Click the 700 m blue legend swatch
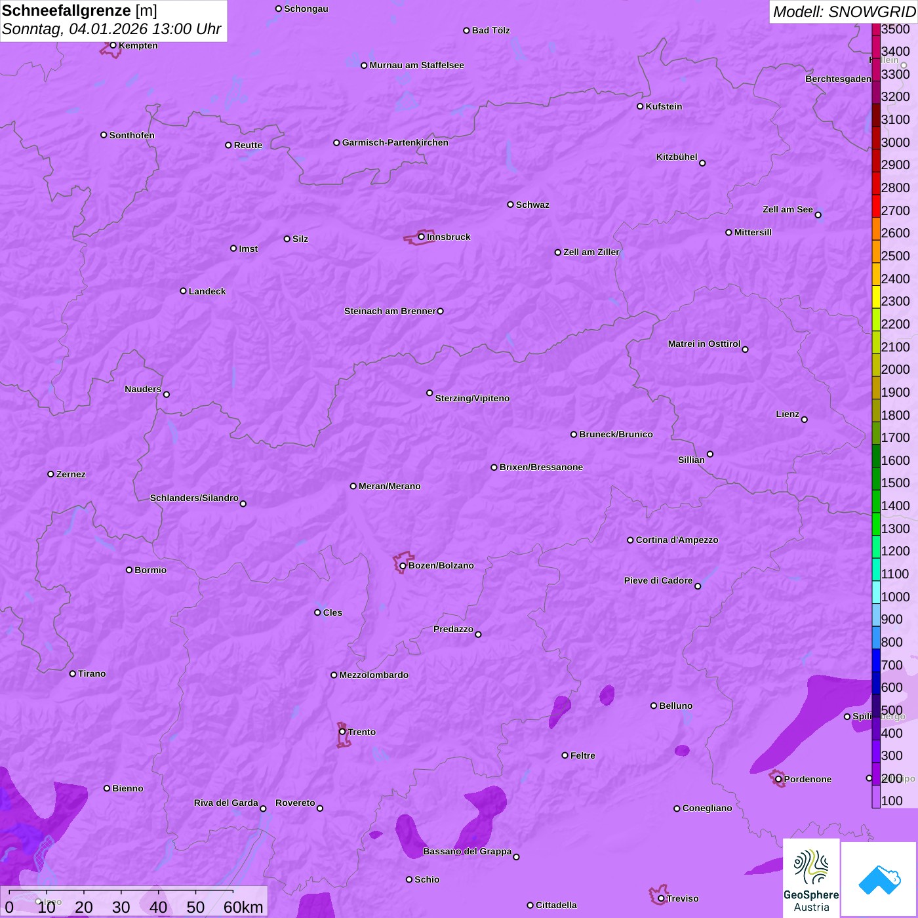 point(875,660)
